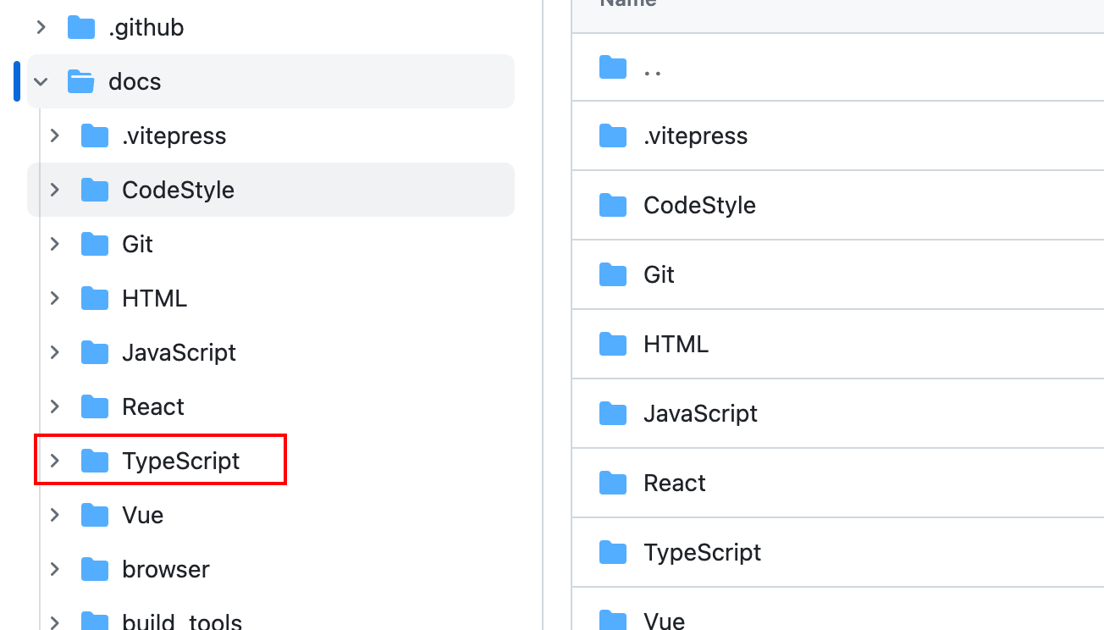Expand the .vitepress folder chevron in tree
The width and height of the screenshot is (1104, 630).
(55, 136)
